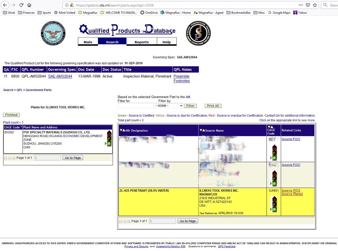The image size is (338, 251).
Task: Click the browser Forward arrow
Action: (x=13, y=5)
